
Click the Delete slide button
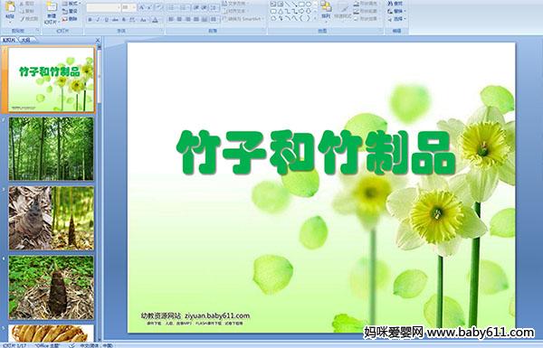click(x=70, y=19)
